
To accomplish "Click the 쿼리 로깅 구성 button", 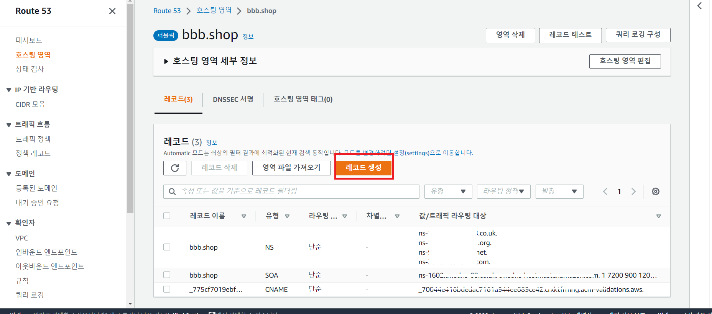I will (x=638, y=35).
